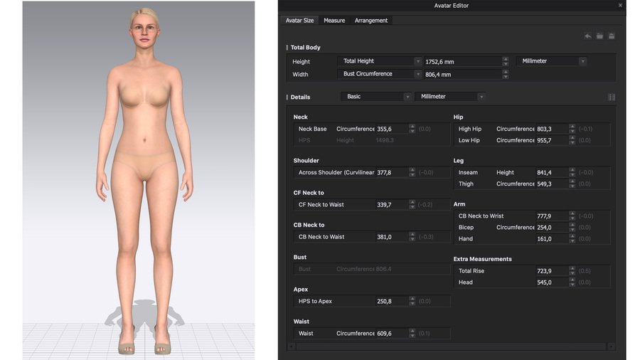Click the Neck Base Circumference field
The width and height of the screenshot is (640, 360).
coord(392,129)
